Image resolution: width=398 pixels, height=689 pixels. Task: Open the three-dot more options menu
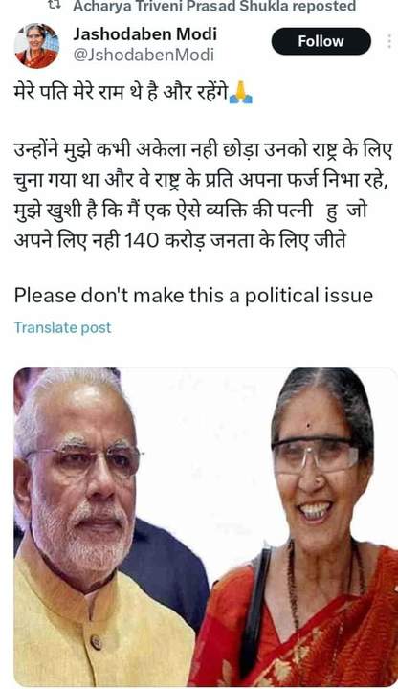coord(389,41)
